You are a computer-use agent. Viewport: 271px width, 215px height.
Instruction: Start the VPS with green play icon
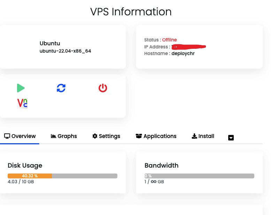coord(21,88)
